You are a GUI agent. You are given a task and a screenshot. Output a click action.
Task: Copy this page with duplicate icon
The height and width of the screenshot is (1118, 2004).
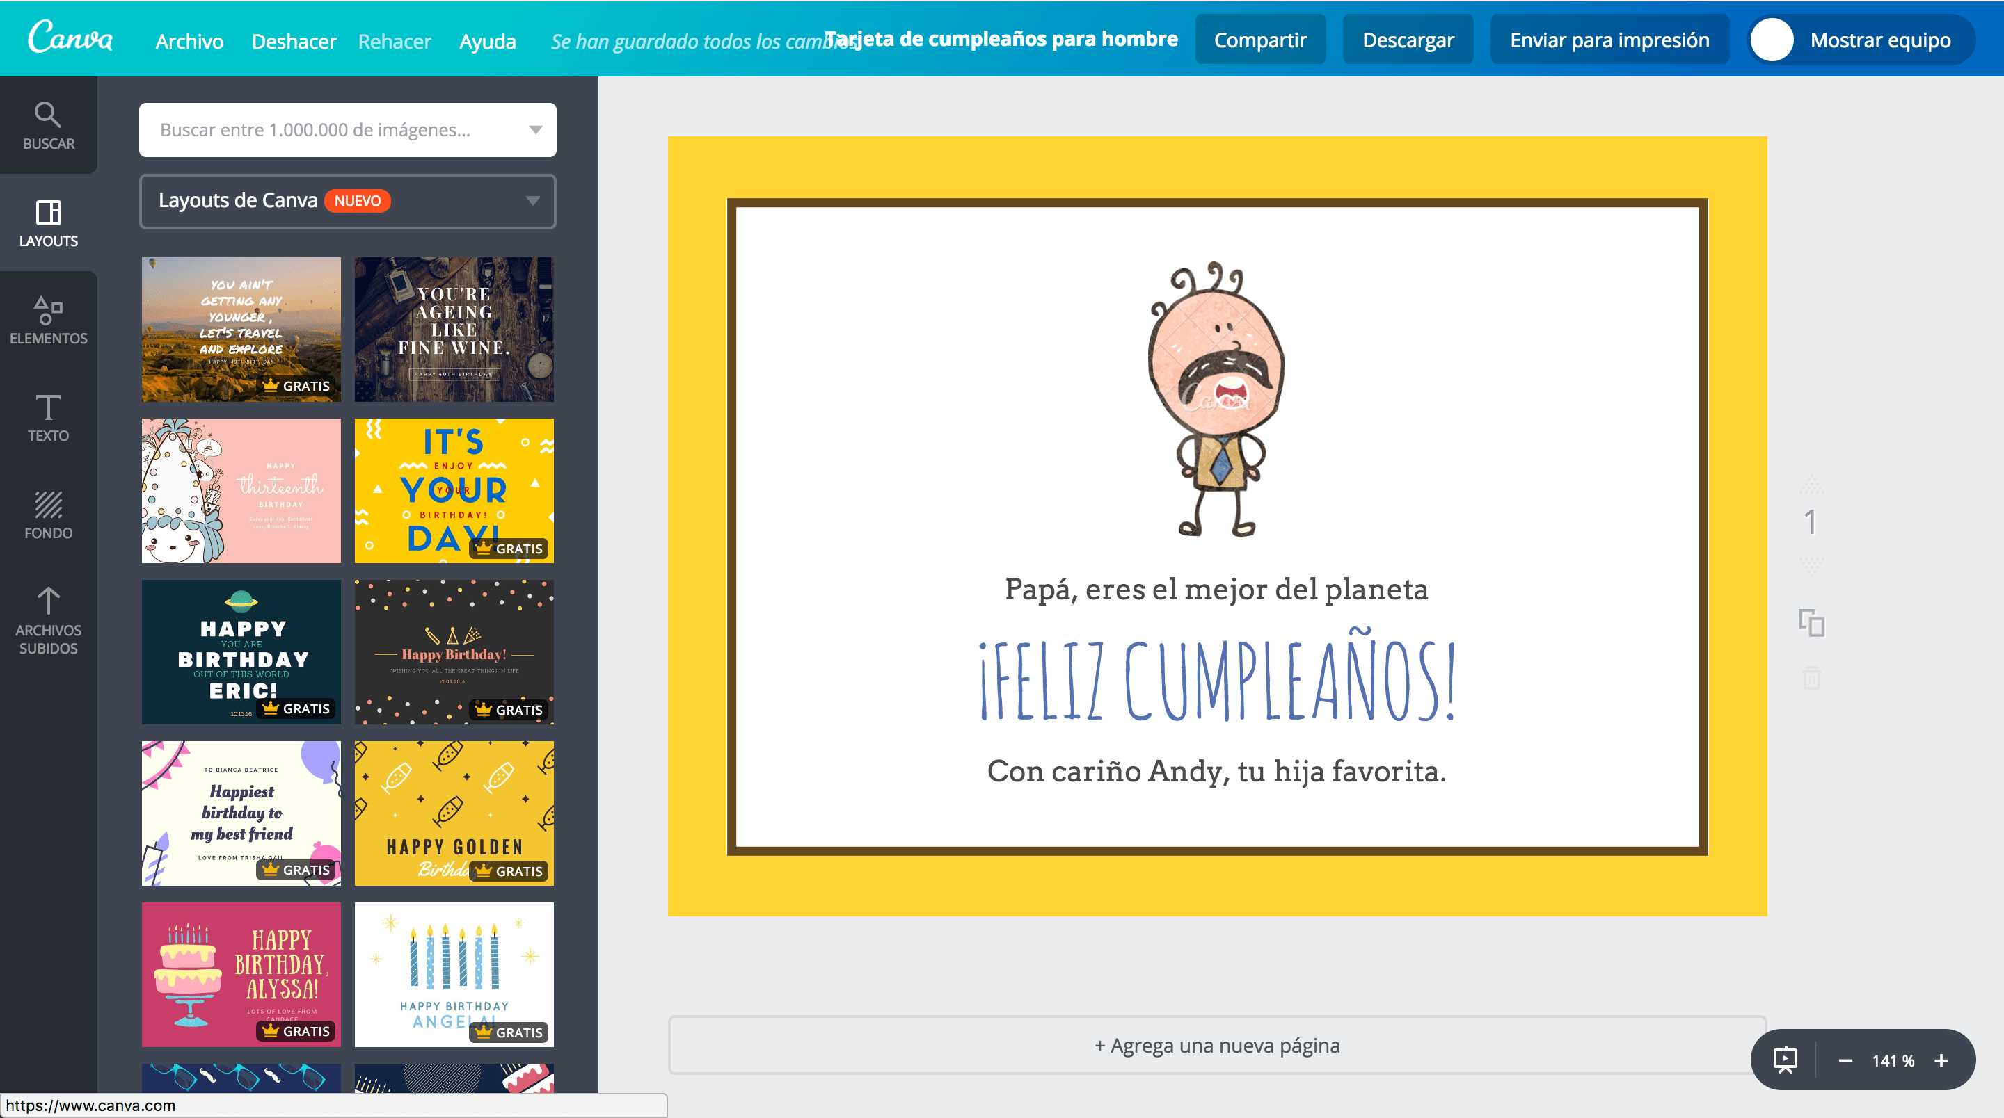click(x=1811, y=623)
